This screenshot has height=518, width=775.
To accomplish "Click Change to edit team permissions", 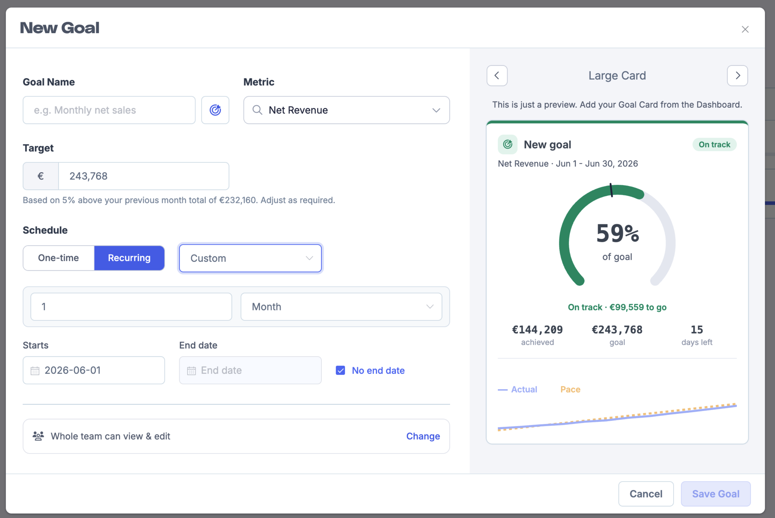I will pyautogui.click(x=423, y=436).
